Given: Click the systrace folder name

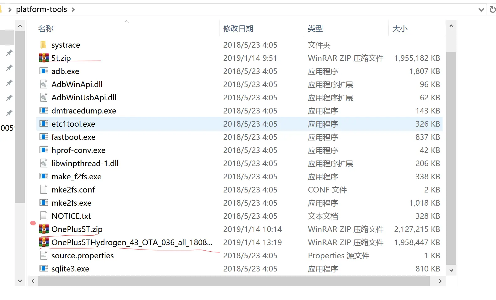Looking at the screenshot, I should [66, 45].
